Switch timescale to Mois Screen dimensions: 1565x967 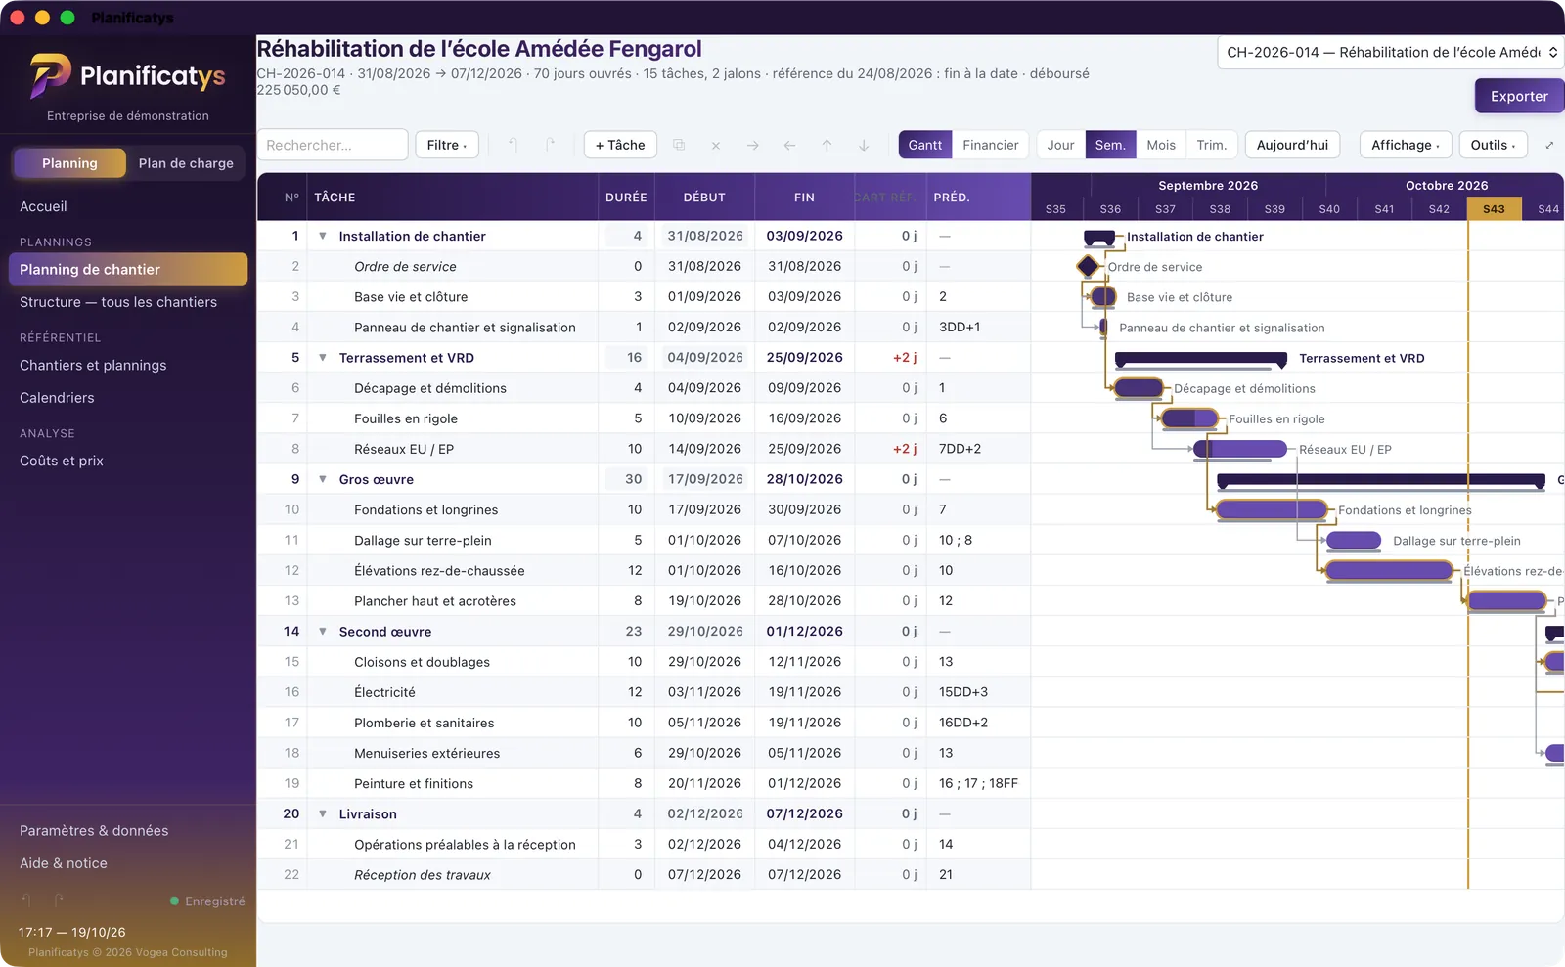coord(1161,145)
